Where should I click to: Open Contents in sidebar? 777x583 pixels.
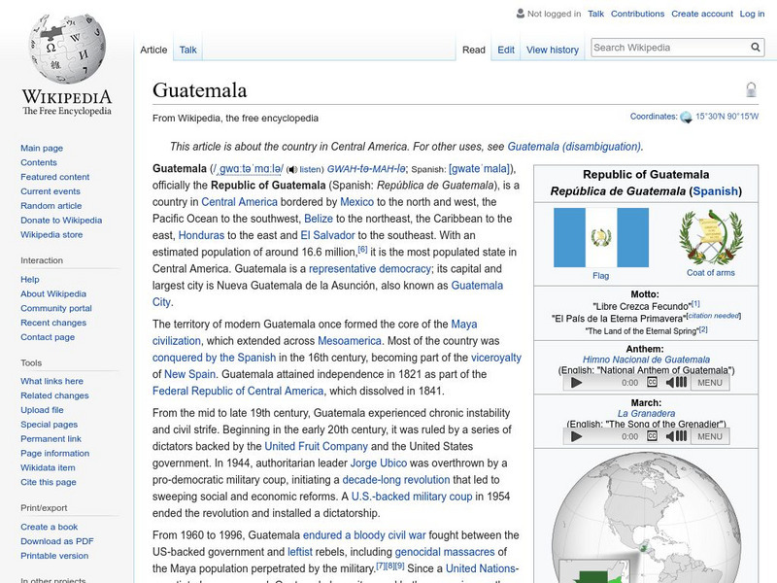(39, 162)
